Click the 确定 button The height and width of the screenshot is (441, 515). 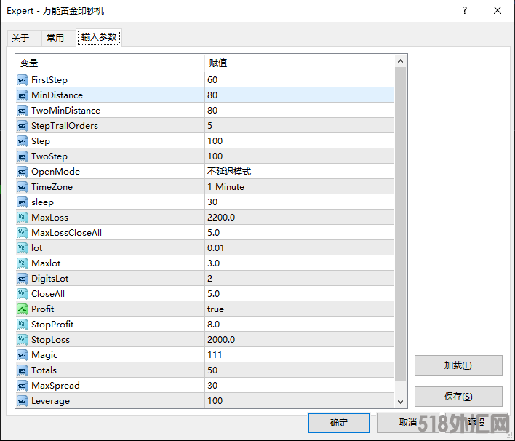coord(339,423)
